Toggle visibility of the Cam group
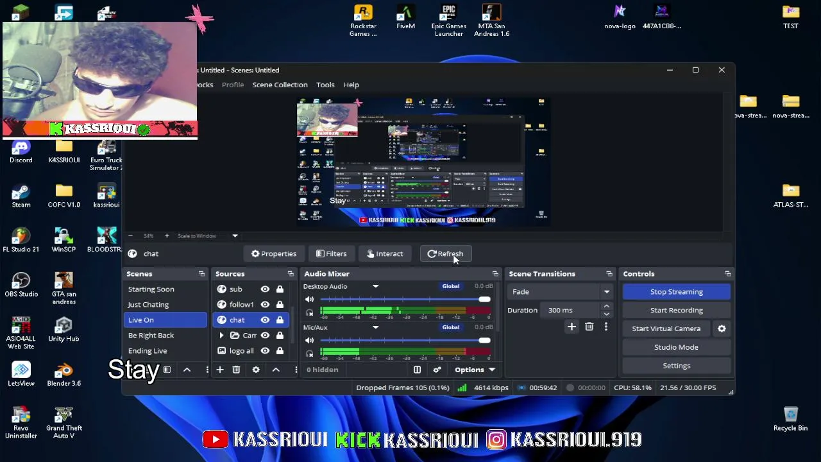Screen dimensions: 821x462 [x=265, y=336]
